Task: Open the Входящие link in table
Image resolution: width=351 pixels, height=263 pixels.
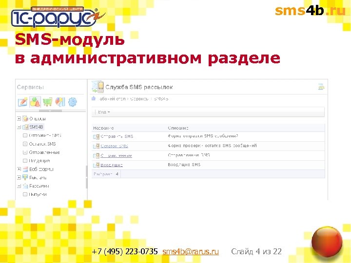Action: pos(112,165)
